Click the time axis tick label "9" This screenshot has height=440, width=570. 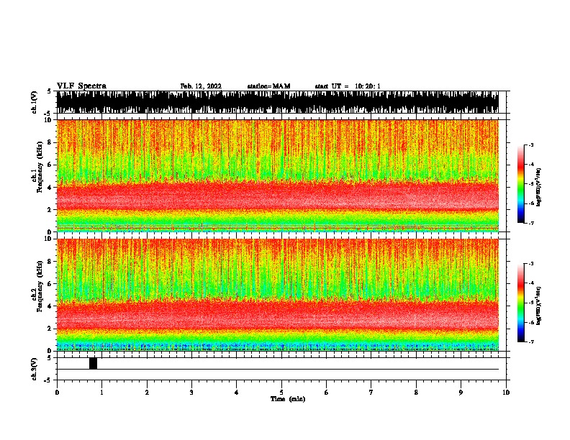click(x=461, y=393)
